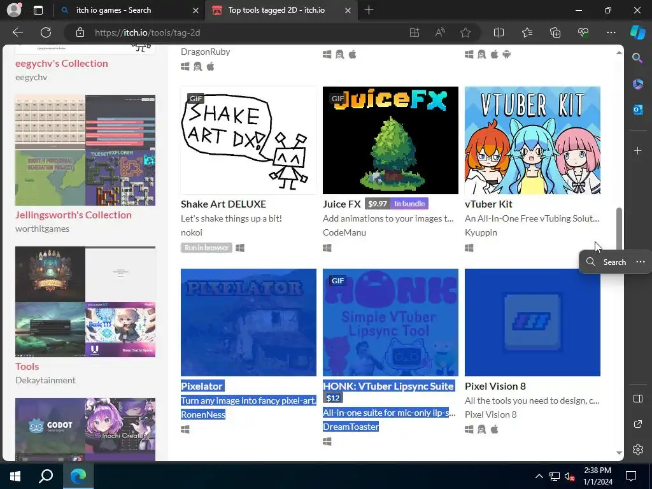652x489 pixels.
Task: Visit author Kyuppin's page
Action: tap(481, 232)
